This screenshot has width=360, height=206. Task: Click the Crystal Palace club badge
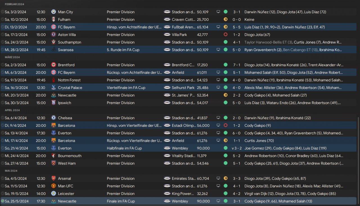point(53,88)
